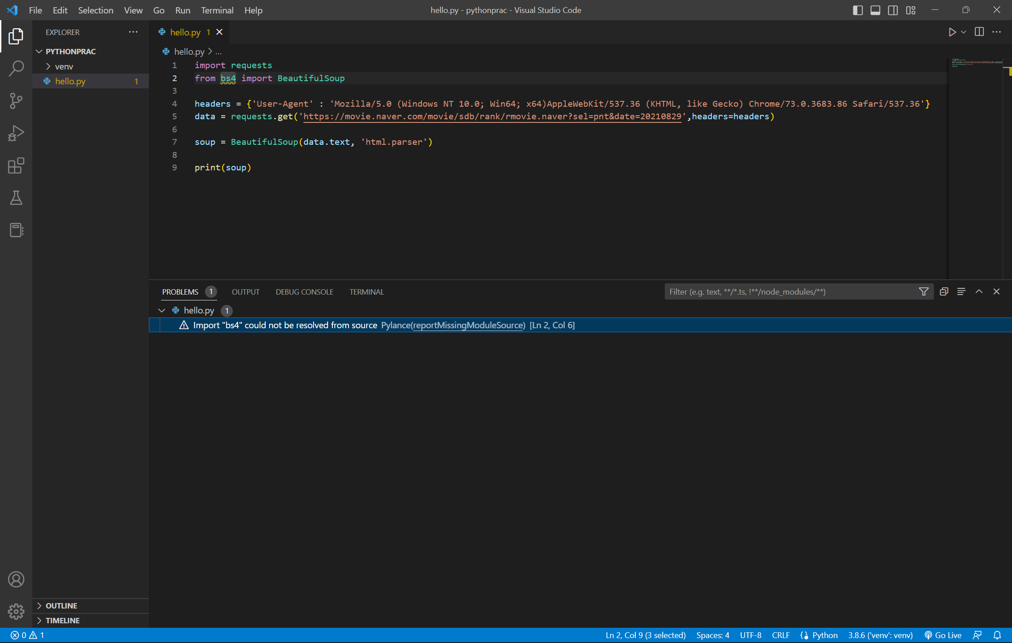Viewport: 1012px width, 643px height.
Task: Open the Manage gear icon
Action: point(16,611)
